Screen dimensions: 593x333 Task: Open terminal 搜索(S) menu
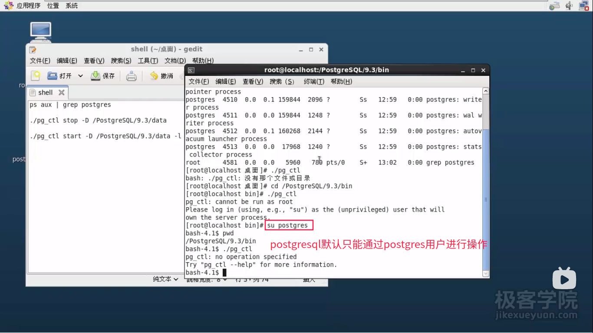(x=282, y=82)
